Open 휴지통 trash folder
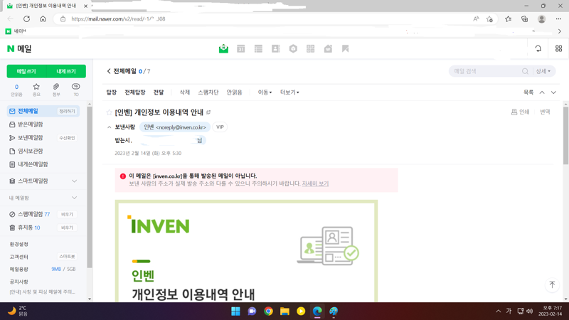Image resolution: width=569 pixels, height=320 pixels. point(26,228)
